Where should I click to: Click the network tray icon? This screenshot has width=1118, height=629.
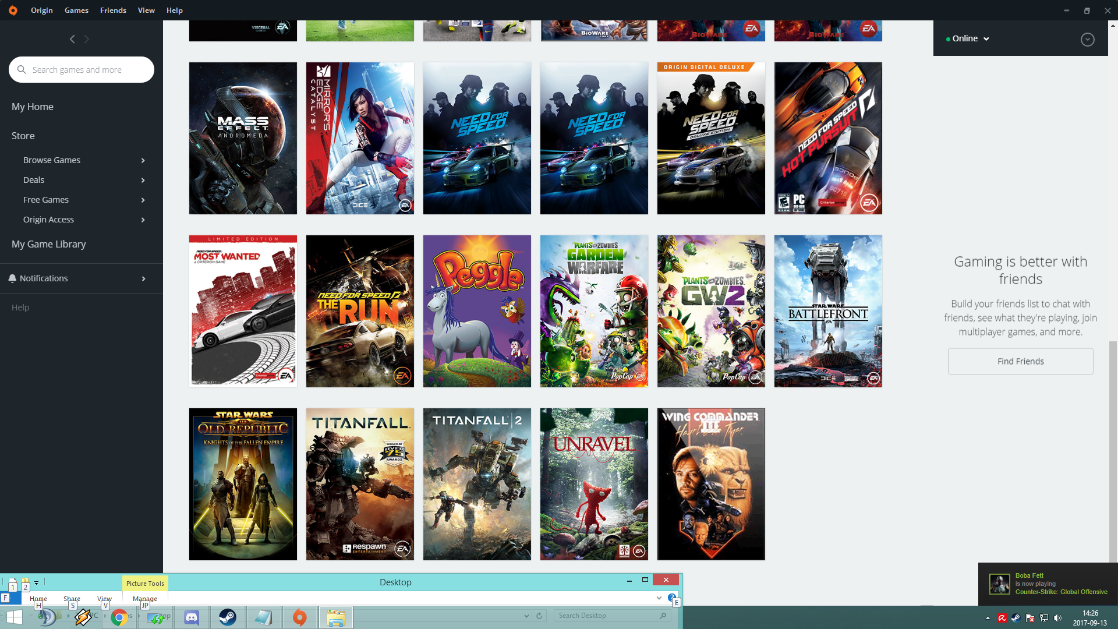pyautogui.click(x=1044, y=618)
